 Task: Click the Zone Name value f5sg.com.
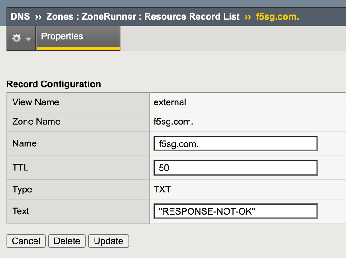[174, 122]
